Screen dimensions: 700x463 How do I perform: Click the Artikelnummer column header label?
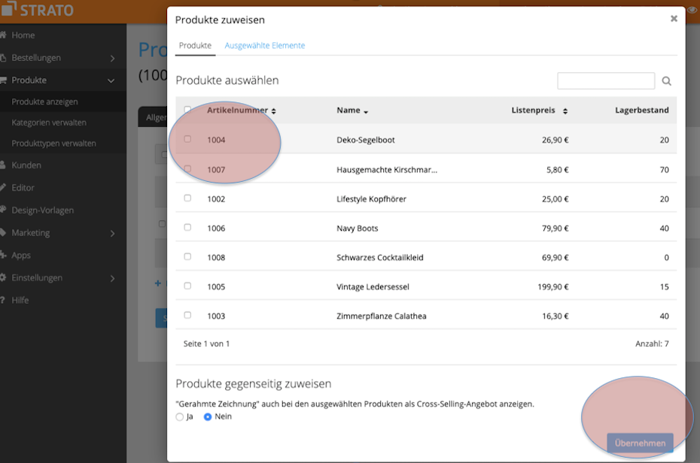[x=238, y=110]
